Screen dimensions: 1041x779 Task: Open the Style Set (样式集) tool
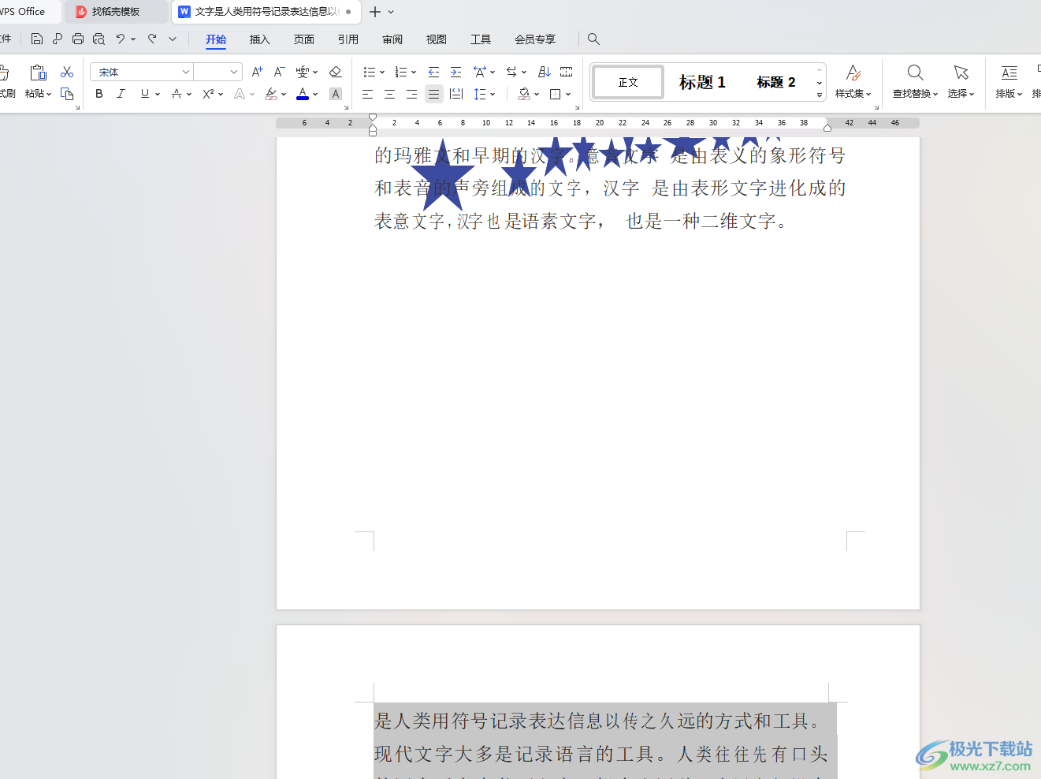point(853,81)
